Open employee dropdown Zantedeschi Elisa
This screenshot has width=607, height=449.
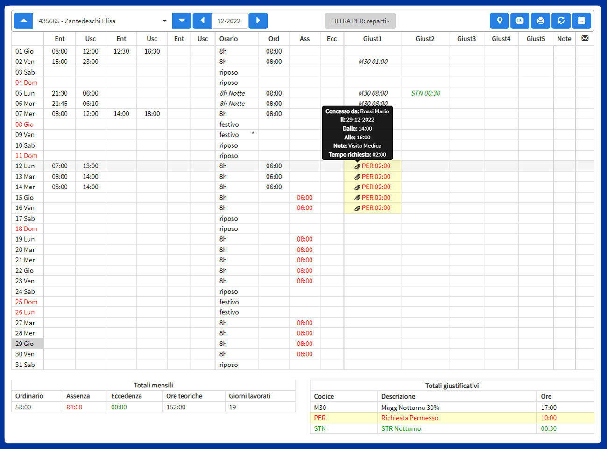(102, 21)
